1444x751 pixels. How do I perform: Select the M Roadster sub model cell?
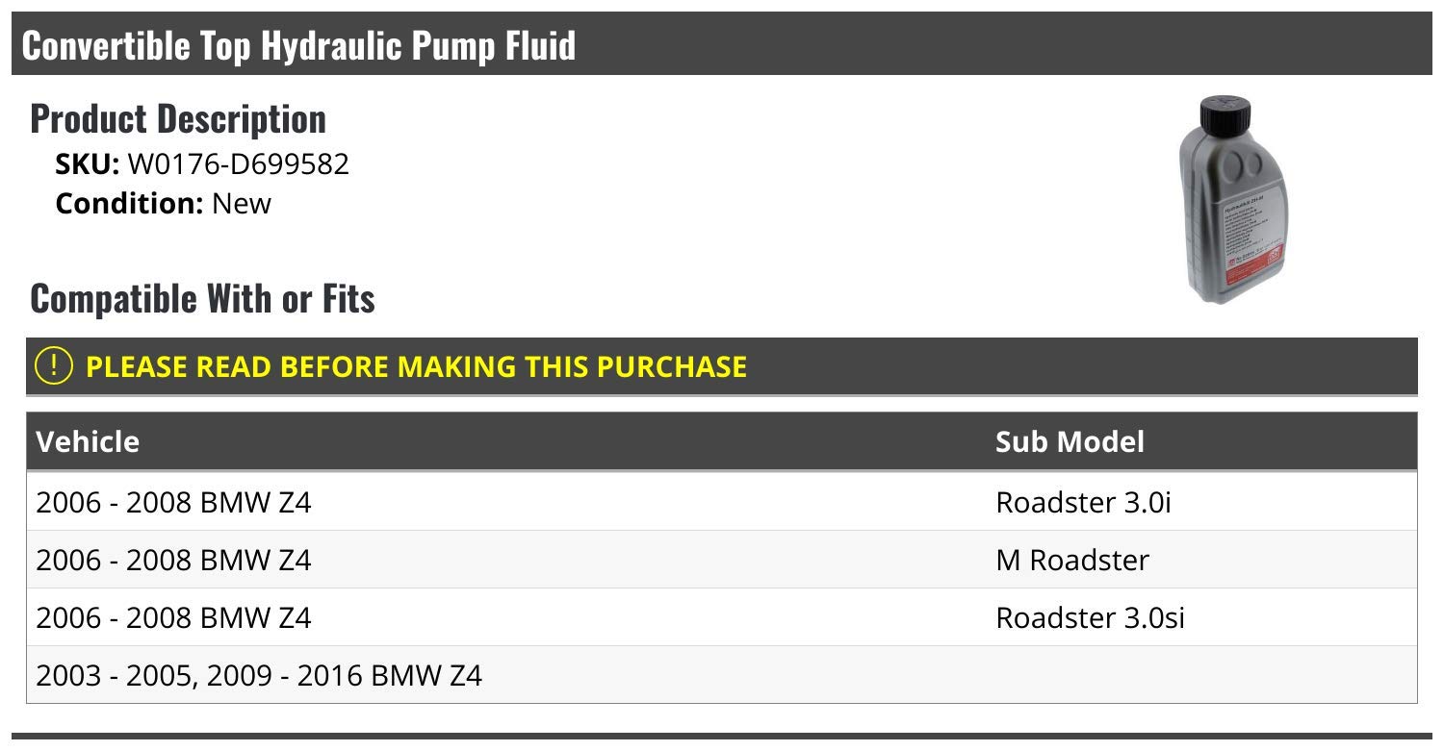pyautogui.click(x=1072, y=560)
